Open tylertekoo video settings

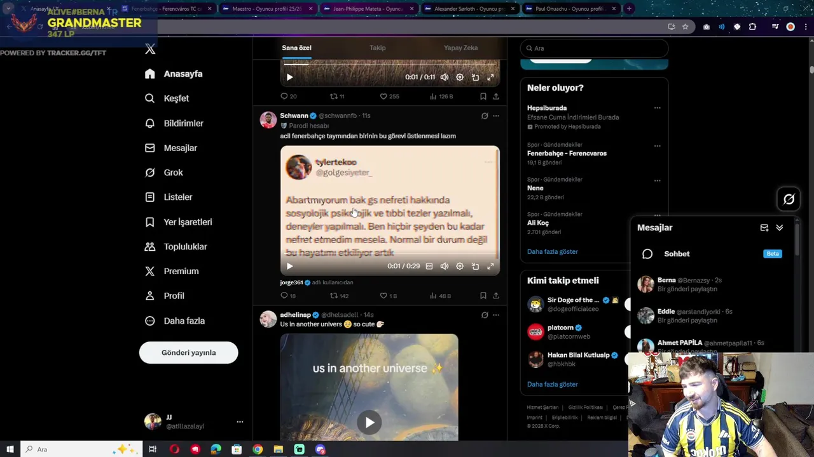tap(460, 266)
